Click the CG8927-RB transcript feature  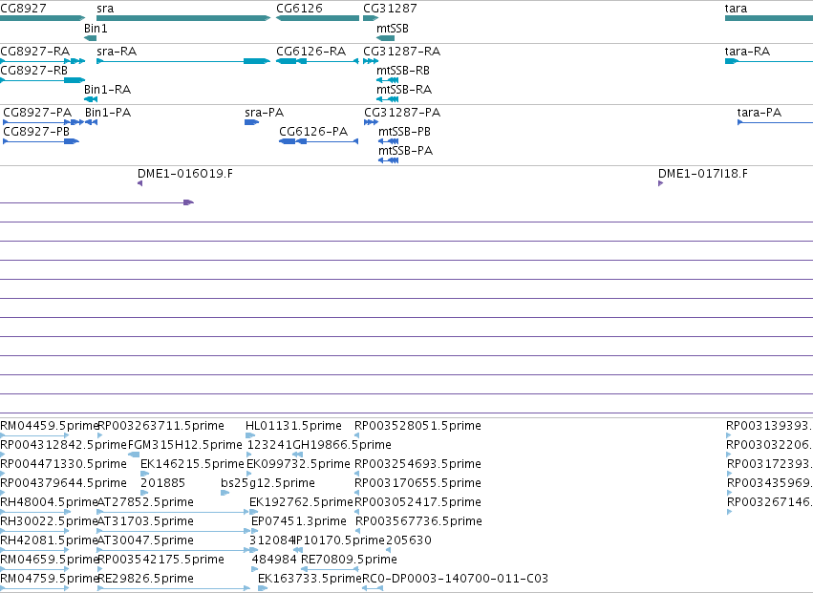pyautogui.click(x=43, y=80)
